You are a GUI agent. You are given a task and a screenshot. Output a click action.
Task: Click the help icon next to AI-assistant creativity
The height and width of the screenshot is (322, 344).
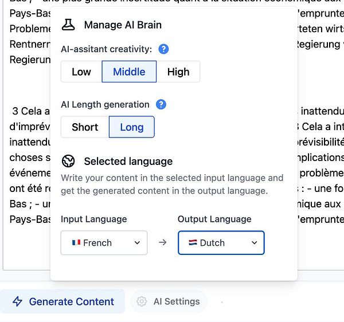(x=163, y=49)
